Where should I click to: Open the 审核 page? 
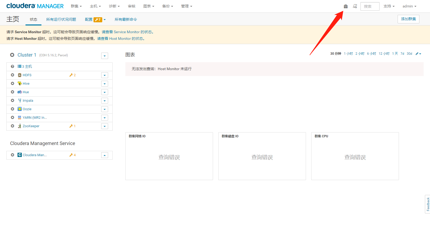coord(131,6)
